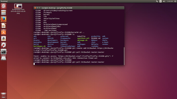This screenshot has height=99, width=177.
Task: Click 'hardware' directory name
Action: tap(64, 40)
